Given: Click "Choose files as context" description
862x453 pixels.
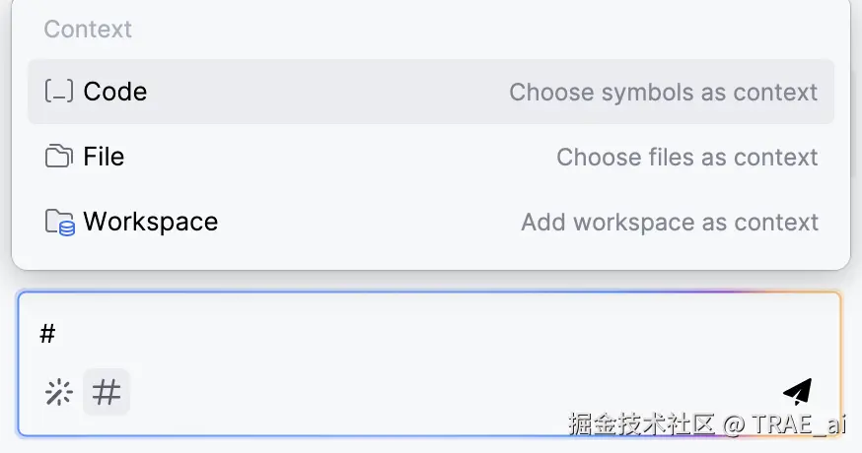Looking at the screenshot, I should tap(686, 158).
